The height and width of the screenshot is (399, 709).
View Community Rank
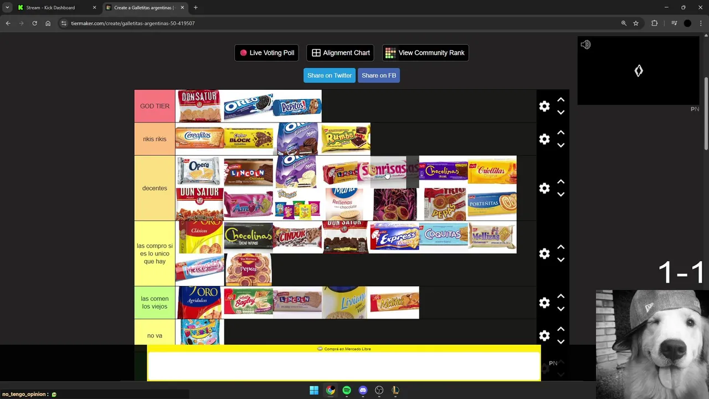coord(425,53)
